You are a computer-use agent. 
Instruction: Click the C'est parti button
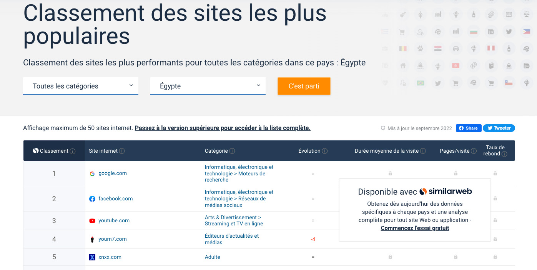(304, 86)
